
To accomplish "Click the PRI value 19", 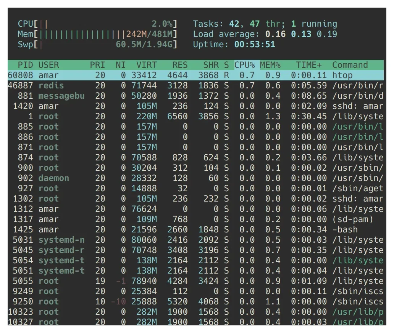I will point(100,281).
